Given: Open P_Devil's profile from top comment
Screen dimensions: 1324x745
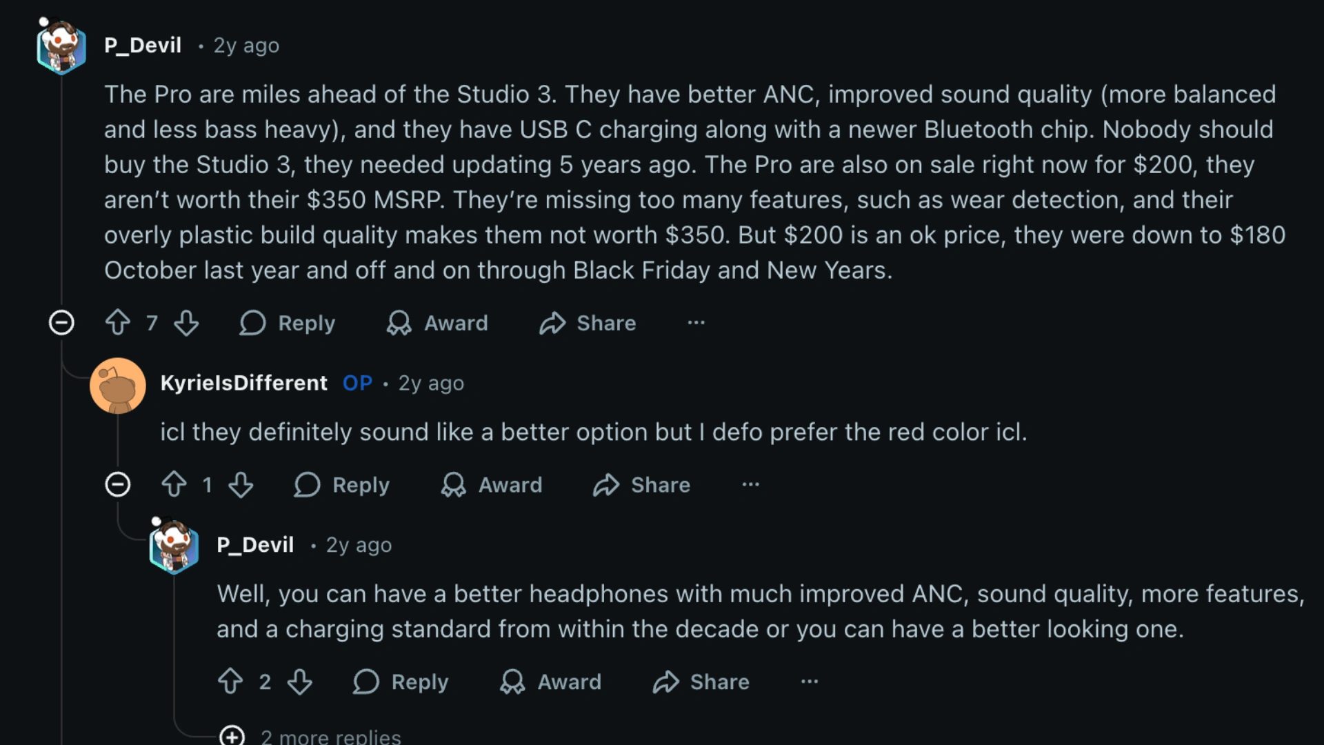Looking at the screenshot, I should [x=143, y=45].
